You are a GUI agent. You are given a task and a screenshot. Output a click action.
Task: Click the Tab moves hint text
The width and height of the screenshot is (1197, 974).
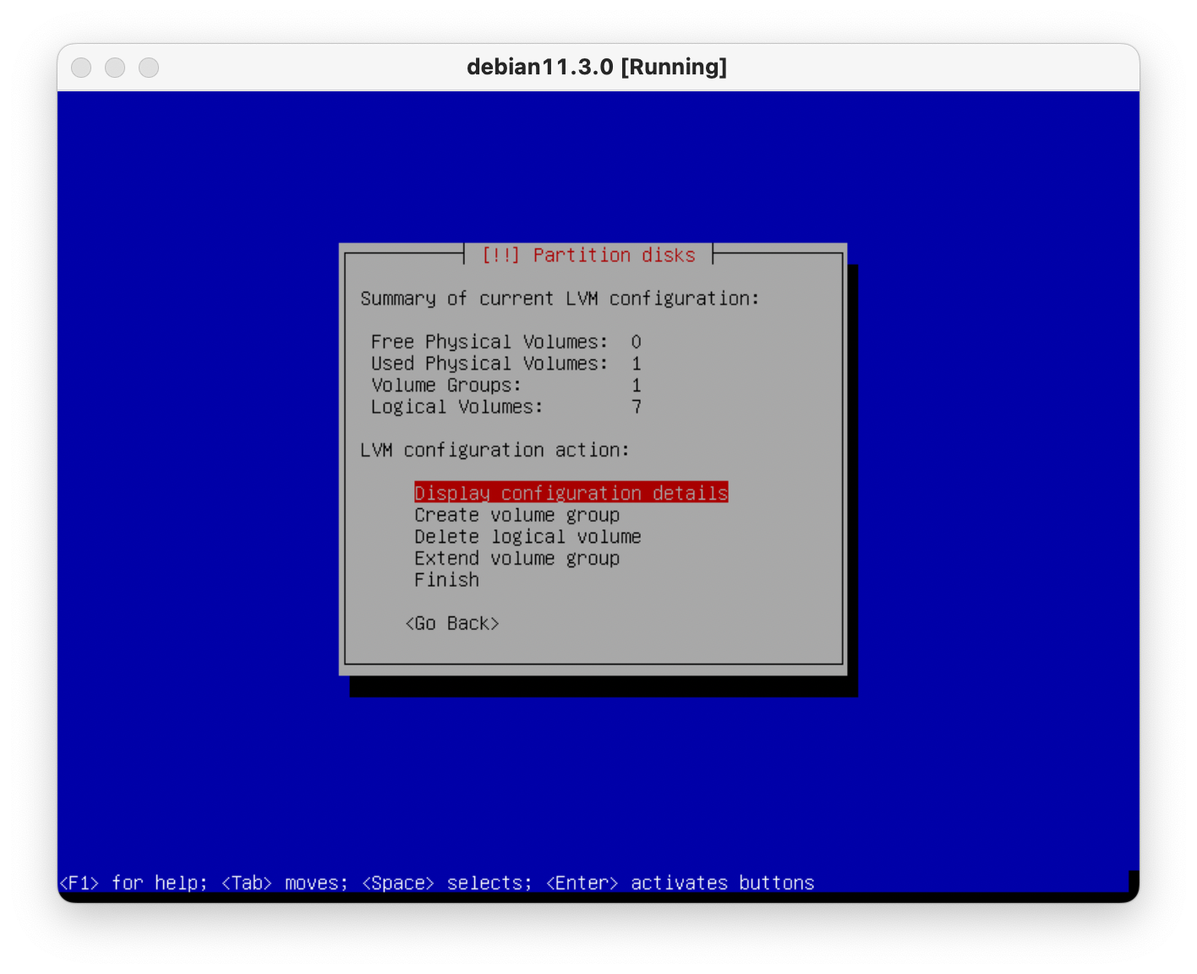[x=284, y=883]
